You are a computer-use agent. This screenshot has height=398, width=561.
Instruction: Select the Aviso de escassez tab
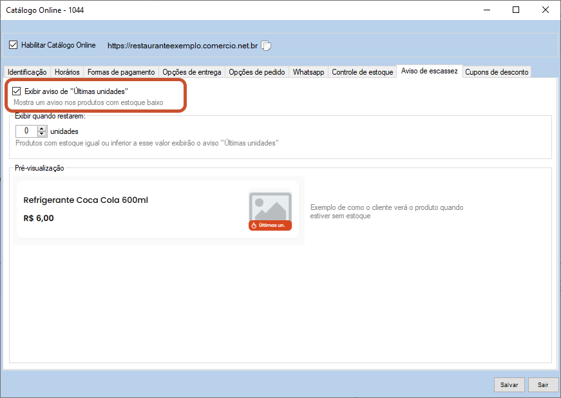[x=430, y=71]
